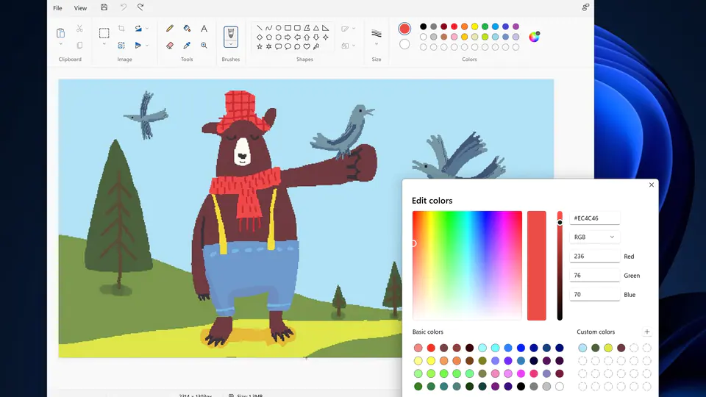Click the Share icon at top right
Viewport: 706px width, 397px height.
(585, 7)
